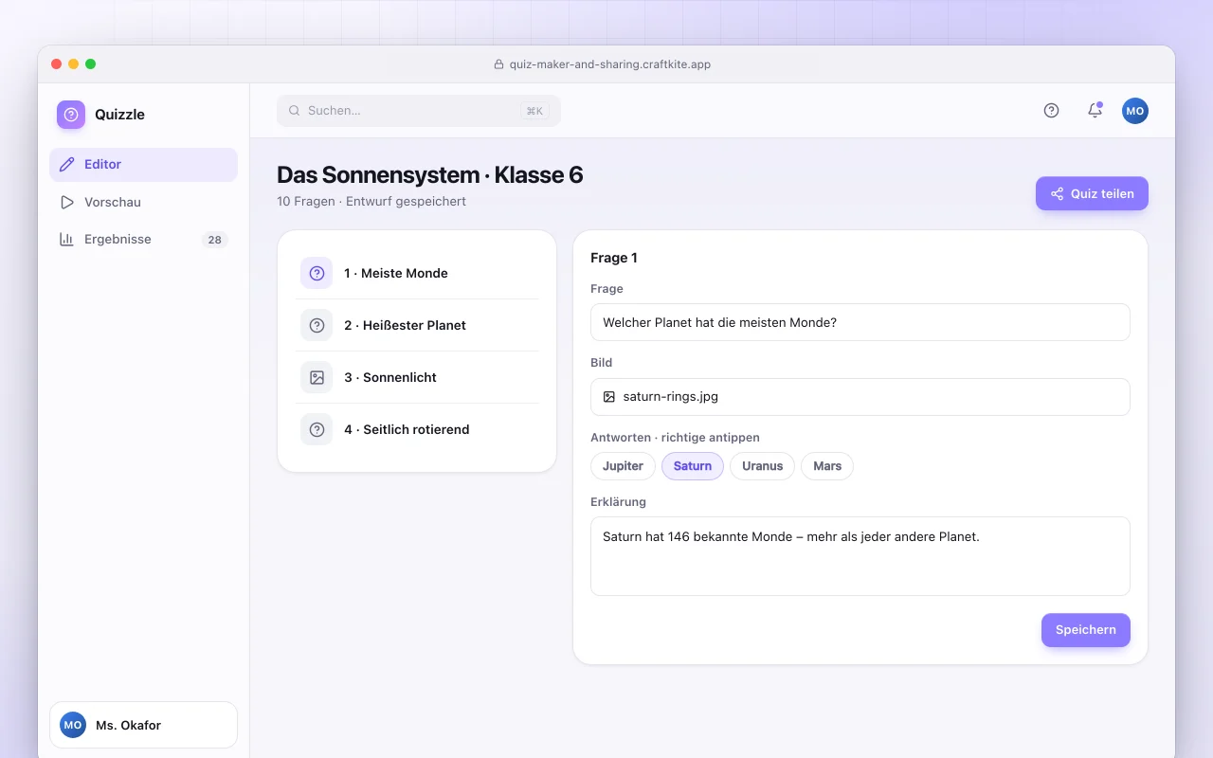The width and height of the screenshot is (1213, 758).
Task: Open help via question mark icon in header
Action: (1051, 111)
